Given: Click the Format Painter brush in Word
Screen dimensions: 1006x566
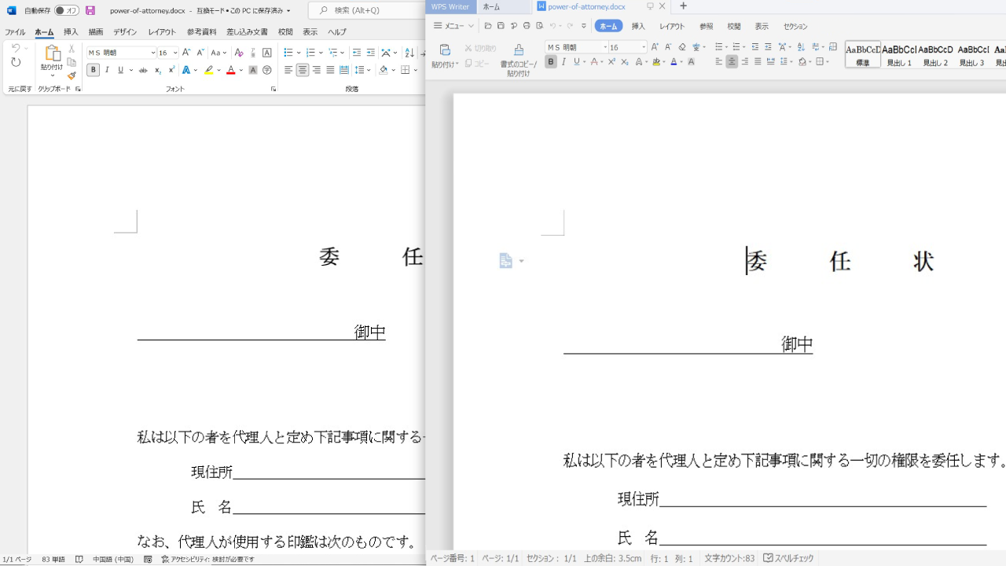Looking at the screenshot, I should tap(72, 75).
